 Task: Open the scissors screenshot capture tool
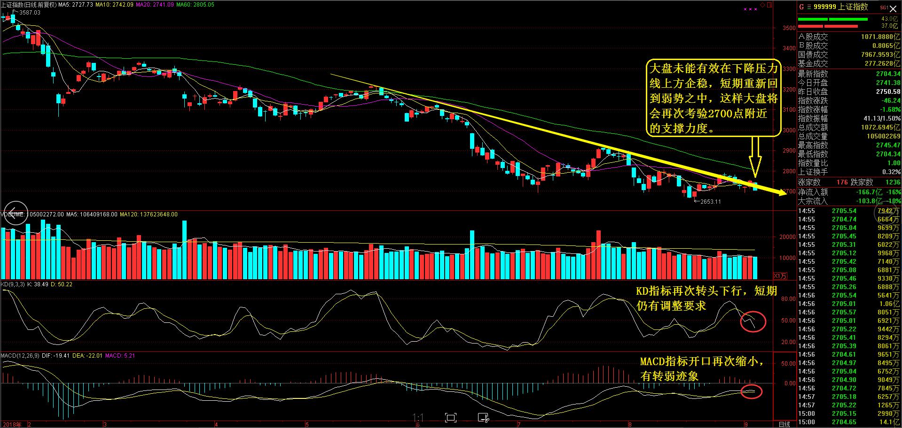click(483, 418)
